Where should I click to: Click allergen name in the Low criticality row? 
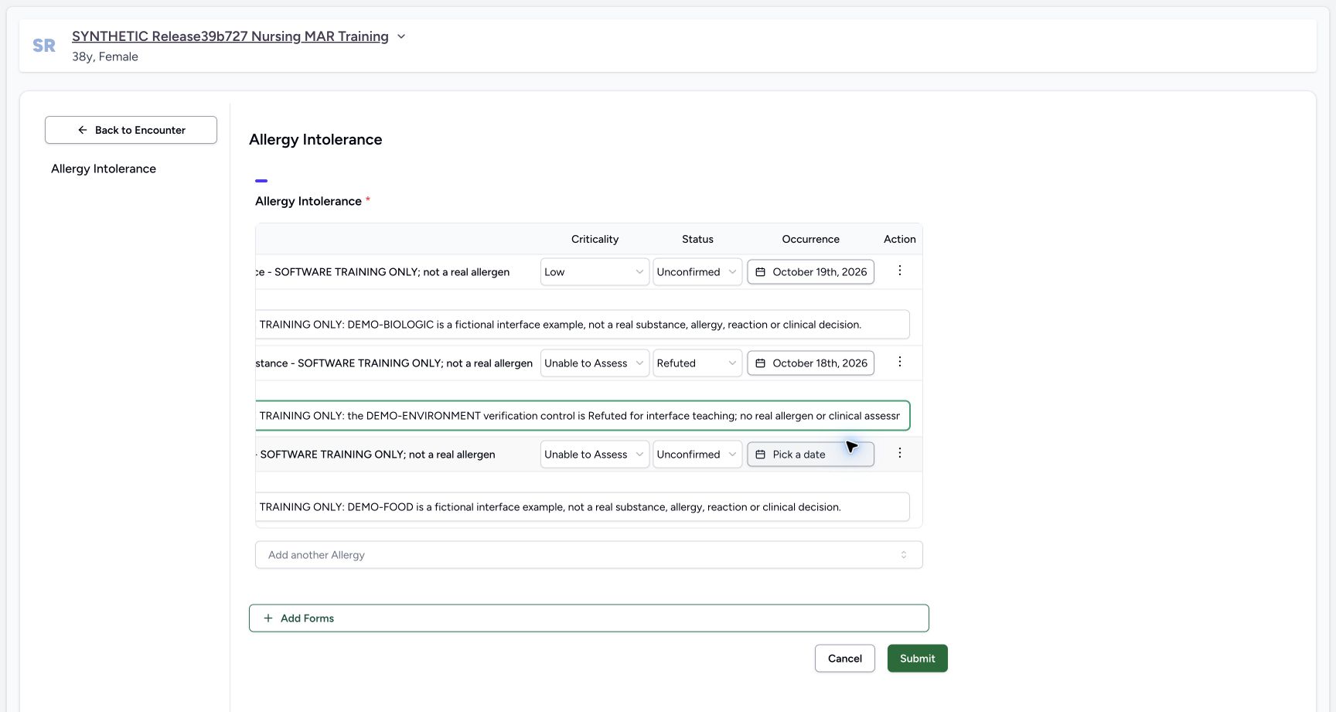pyautogui.click(x=383, y=272)
